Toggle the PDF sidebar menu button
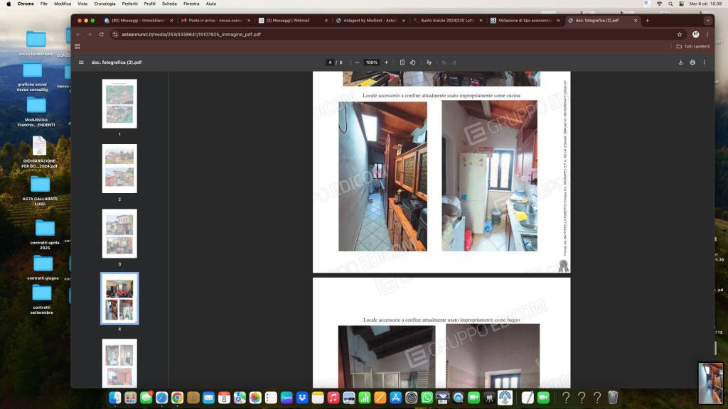Viewport: 728px width, 409px height. 81,62
